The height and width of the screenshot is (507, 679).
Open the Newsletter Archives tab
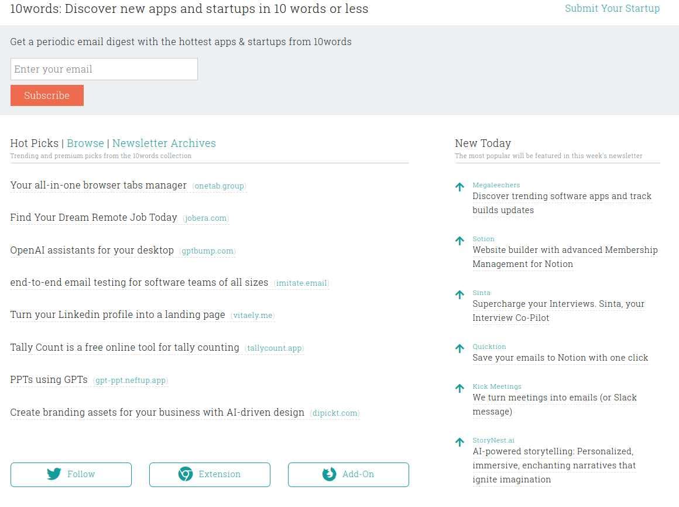pos(164,143)
